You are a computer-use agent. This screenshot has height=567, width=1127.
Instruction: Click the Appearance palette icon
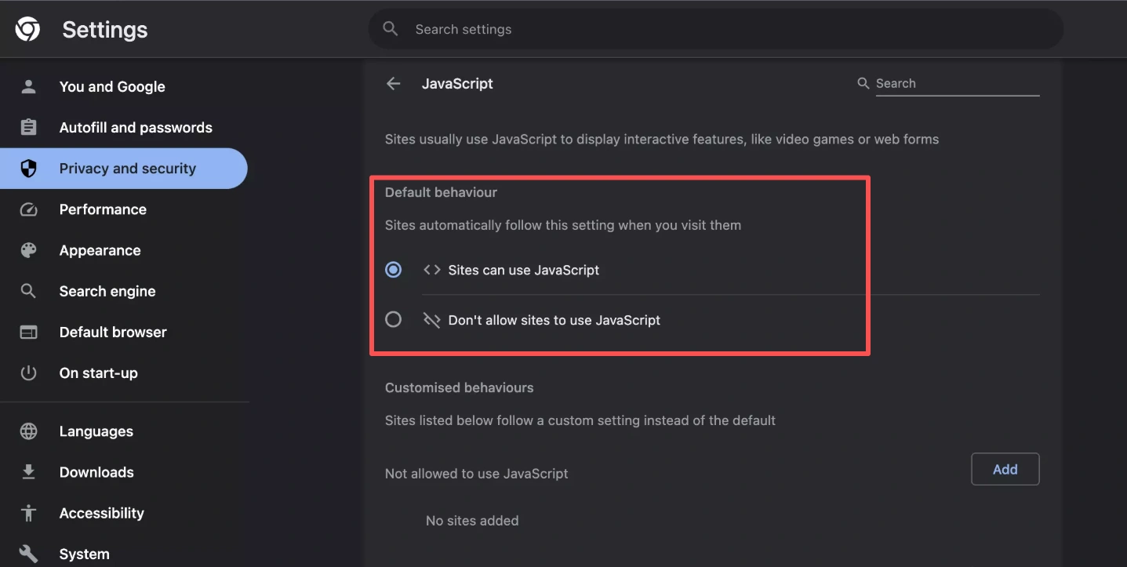tap(28, 250)
